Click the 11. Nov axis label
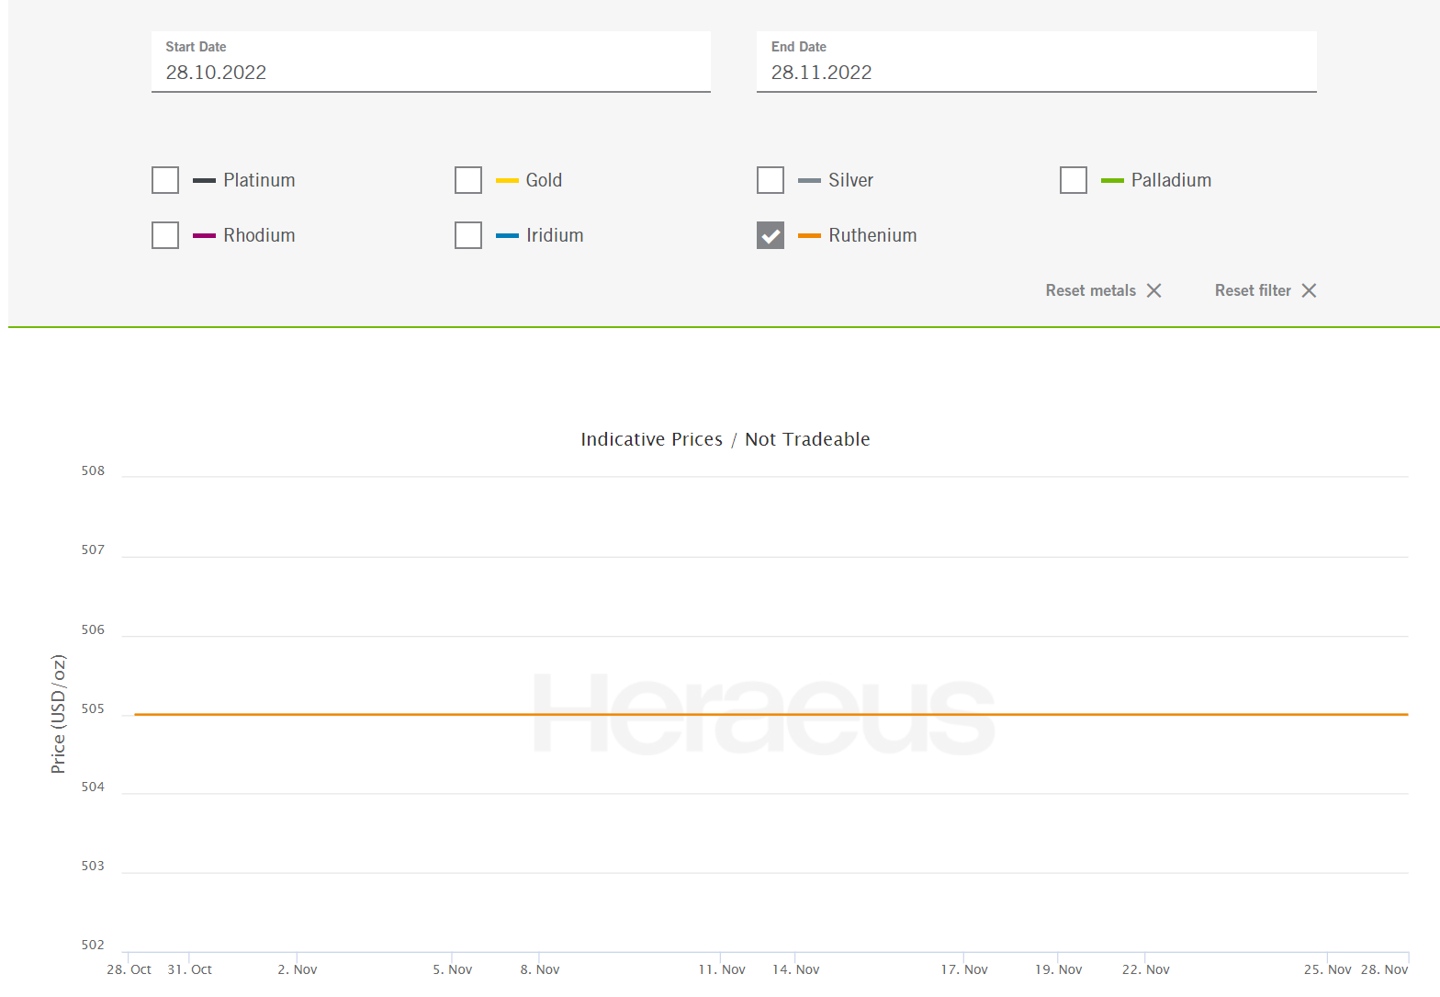Viewport: 1440px width, 997px height. (722, 969)
